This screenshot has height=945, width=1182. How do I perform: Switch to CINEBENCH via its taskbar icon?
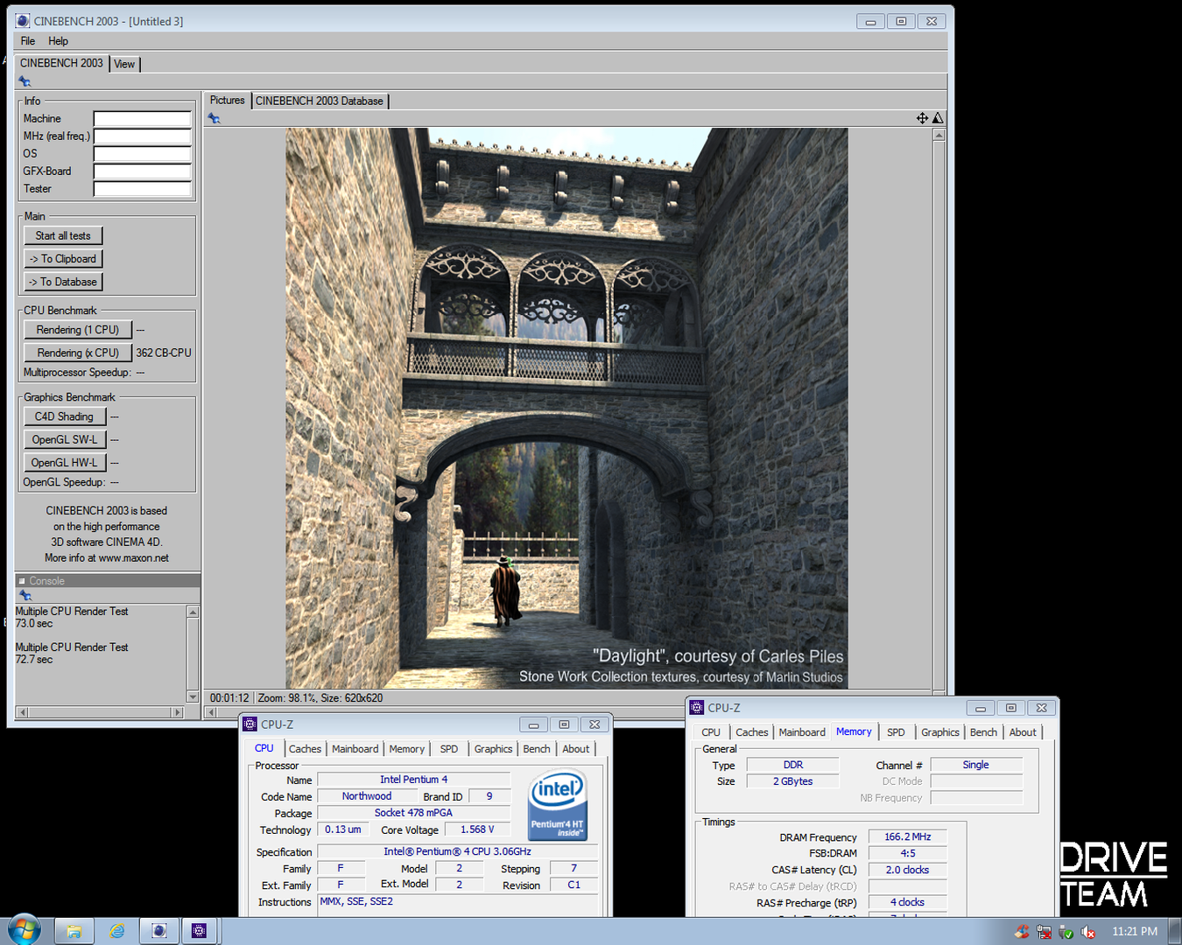159,931
